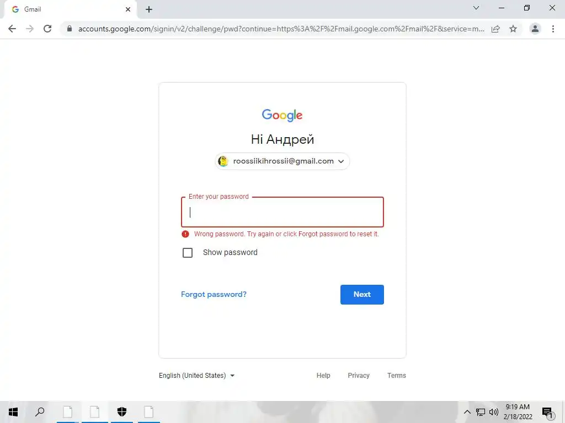Screen dimensions: 565x423
Task: Click the blue Next button
Action: (362, 295)
